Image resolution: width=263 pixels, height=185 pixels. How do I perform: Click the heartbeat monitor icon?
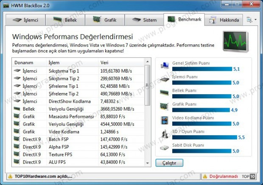235,41
